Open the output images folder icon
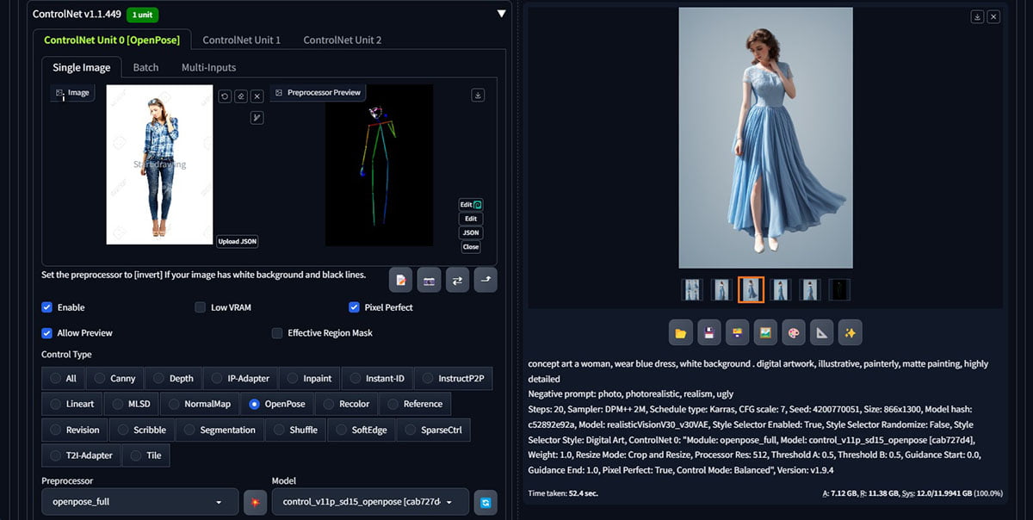 pos(681,332)
